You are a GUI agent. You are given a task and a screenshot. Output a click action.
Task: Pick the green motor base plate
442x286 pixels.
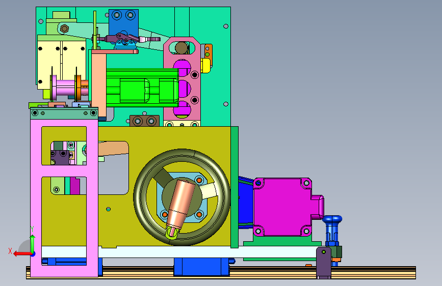[282, 242]
